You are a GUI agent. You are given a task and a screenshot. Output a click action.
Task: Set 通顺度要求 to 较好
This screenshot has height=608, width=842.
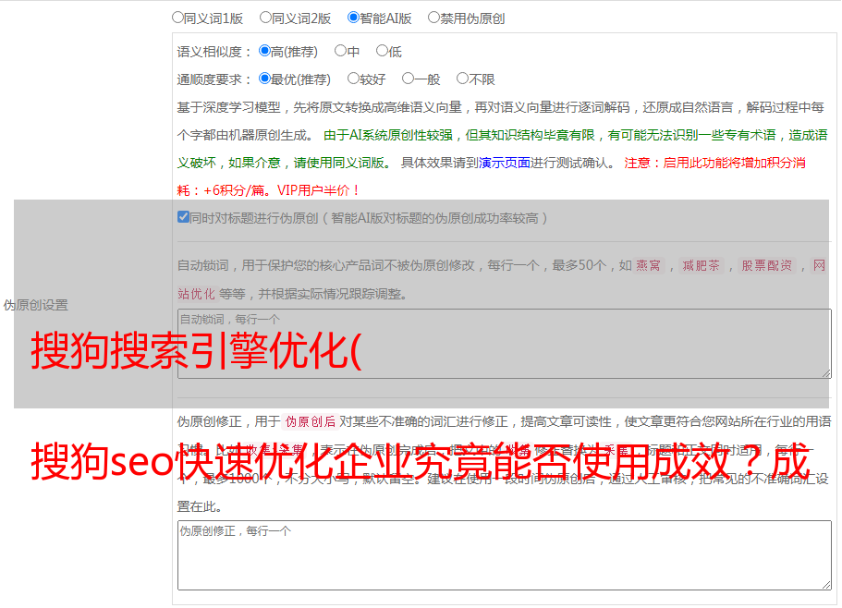[x=353, y=79]
